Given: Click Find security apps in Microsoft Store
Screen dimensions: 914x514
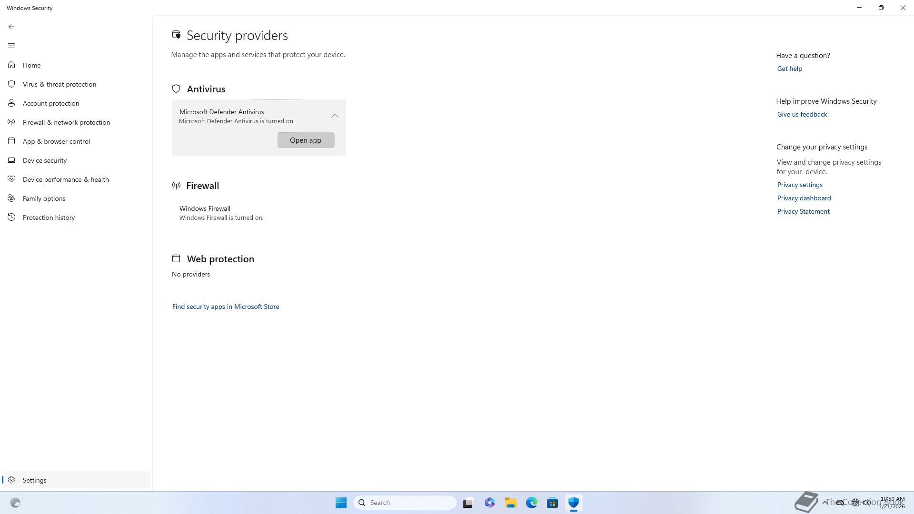Looking at the screenshot, I should pyautogui.click(x=226, y=306).
